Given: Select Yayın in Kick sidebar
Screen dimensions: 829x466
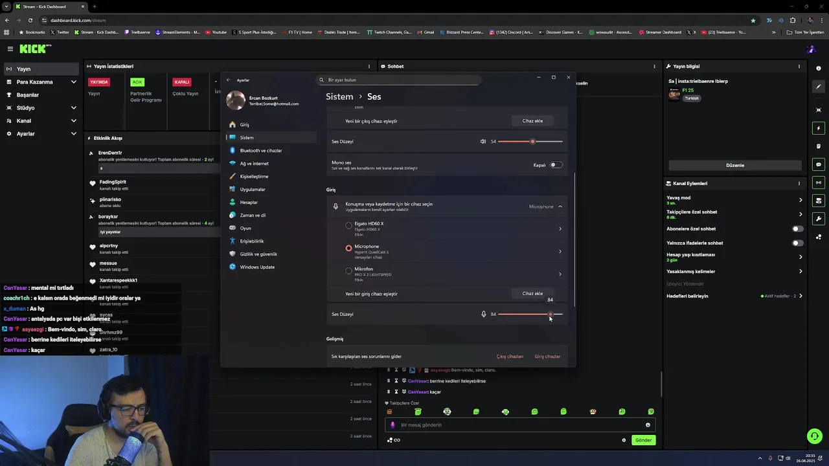Looking at the screenshot, I should (x=40, y=69).
